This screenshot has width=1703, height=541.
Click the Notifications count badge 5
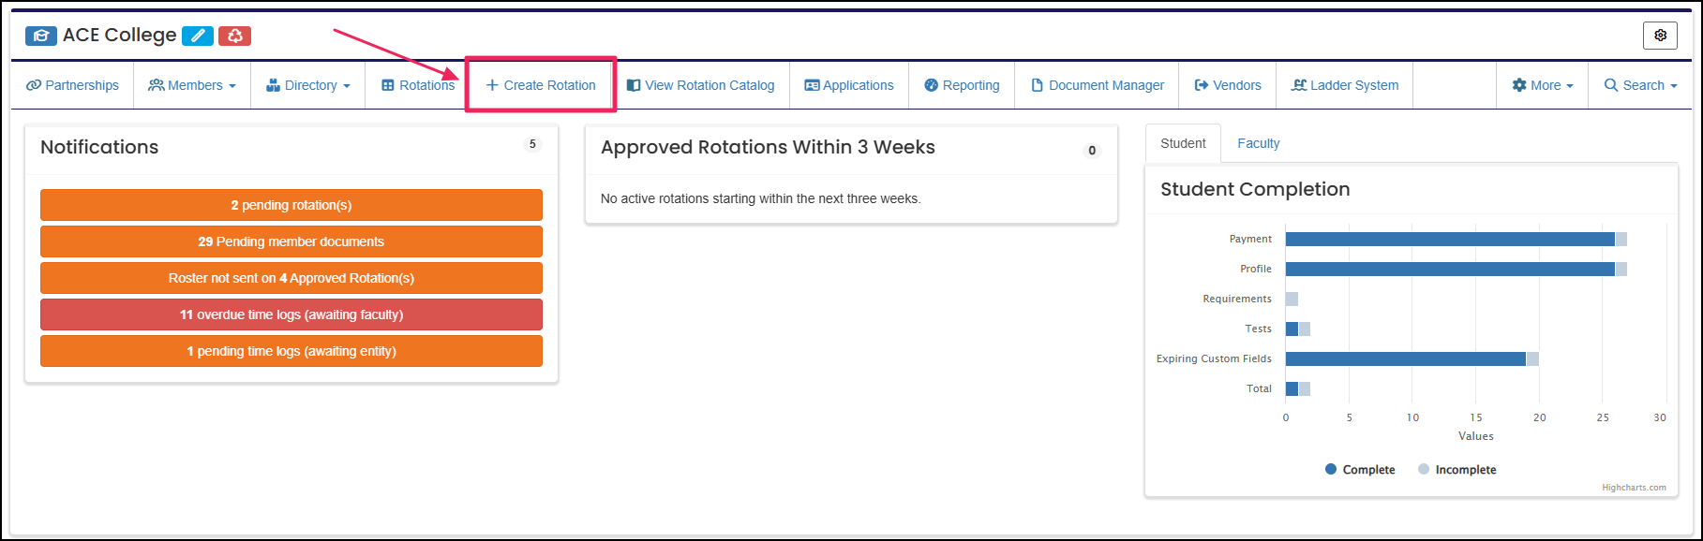coord(532,144)
